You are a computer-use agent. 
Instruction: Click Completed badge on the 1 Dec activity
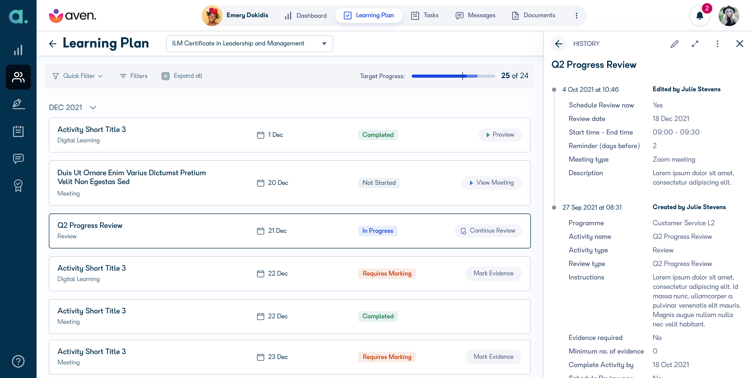tap(378, 135)
